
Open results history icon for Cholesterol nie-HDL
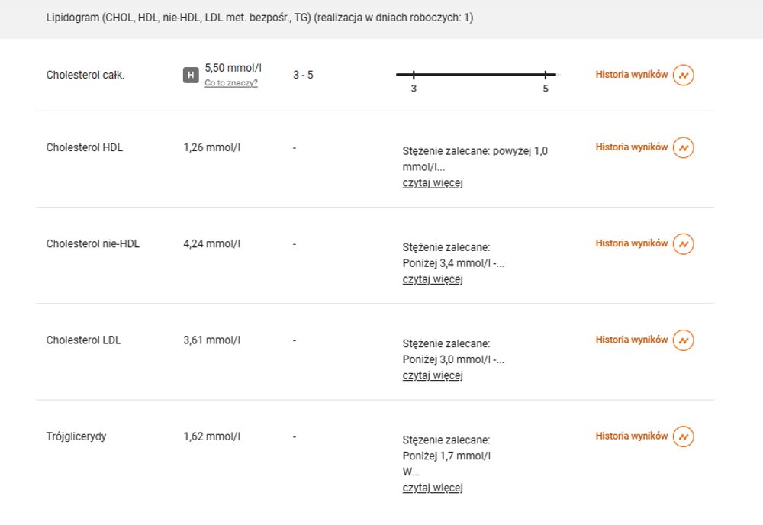coord(683,243)
